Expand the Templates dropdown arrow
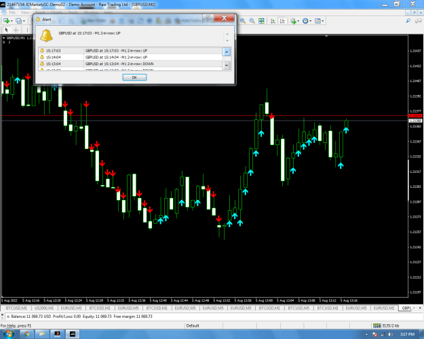This screenshot has height=339, width=424. pyautogui.click(x=323, y=21)
